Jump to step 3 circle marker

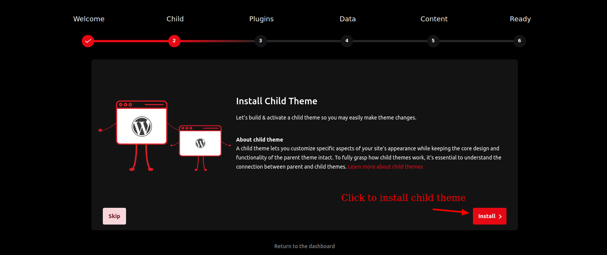(x=260, y=41)
